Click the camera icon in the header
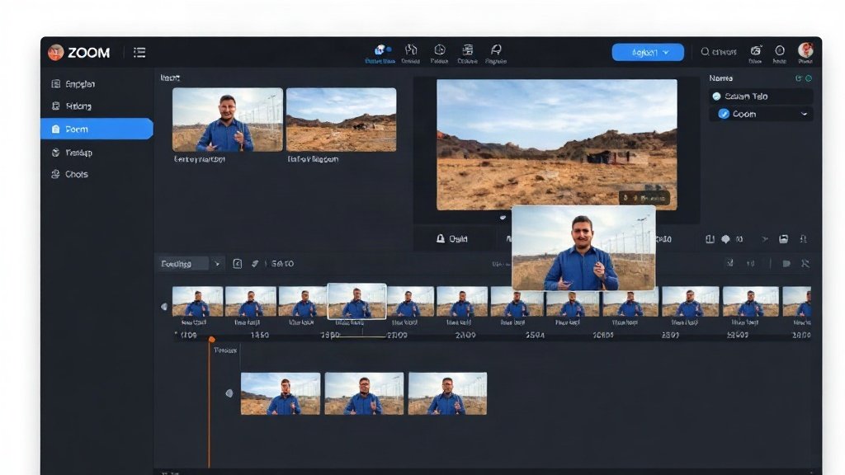 point(756,51)
